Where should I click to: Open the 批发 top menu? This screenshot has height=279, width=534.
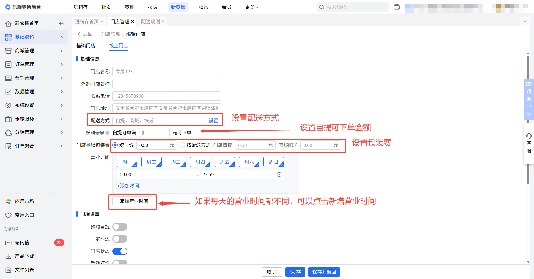point(106,7)
